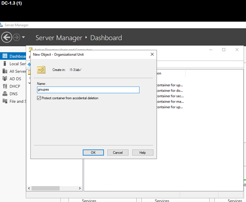Open All Servers in sidebar

14,71
